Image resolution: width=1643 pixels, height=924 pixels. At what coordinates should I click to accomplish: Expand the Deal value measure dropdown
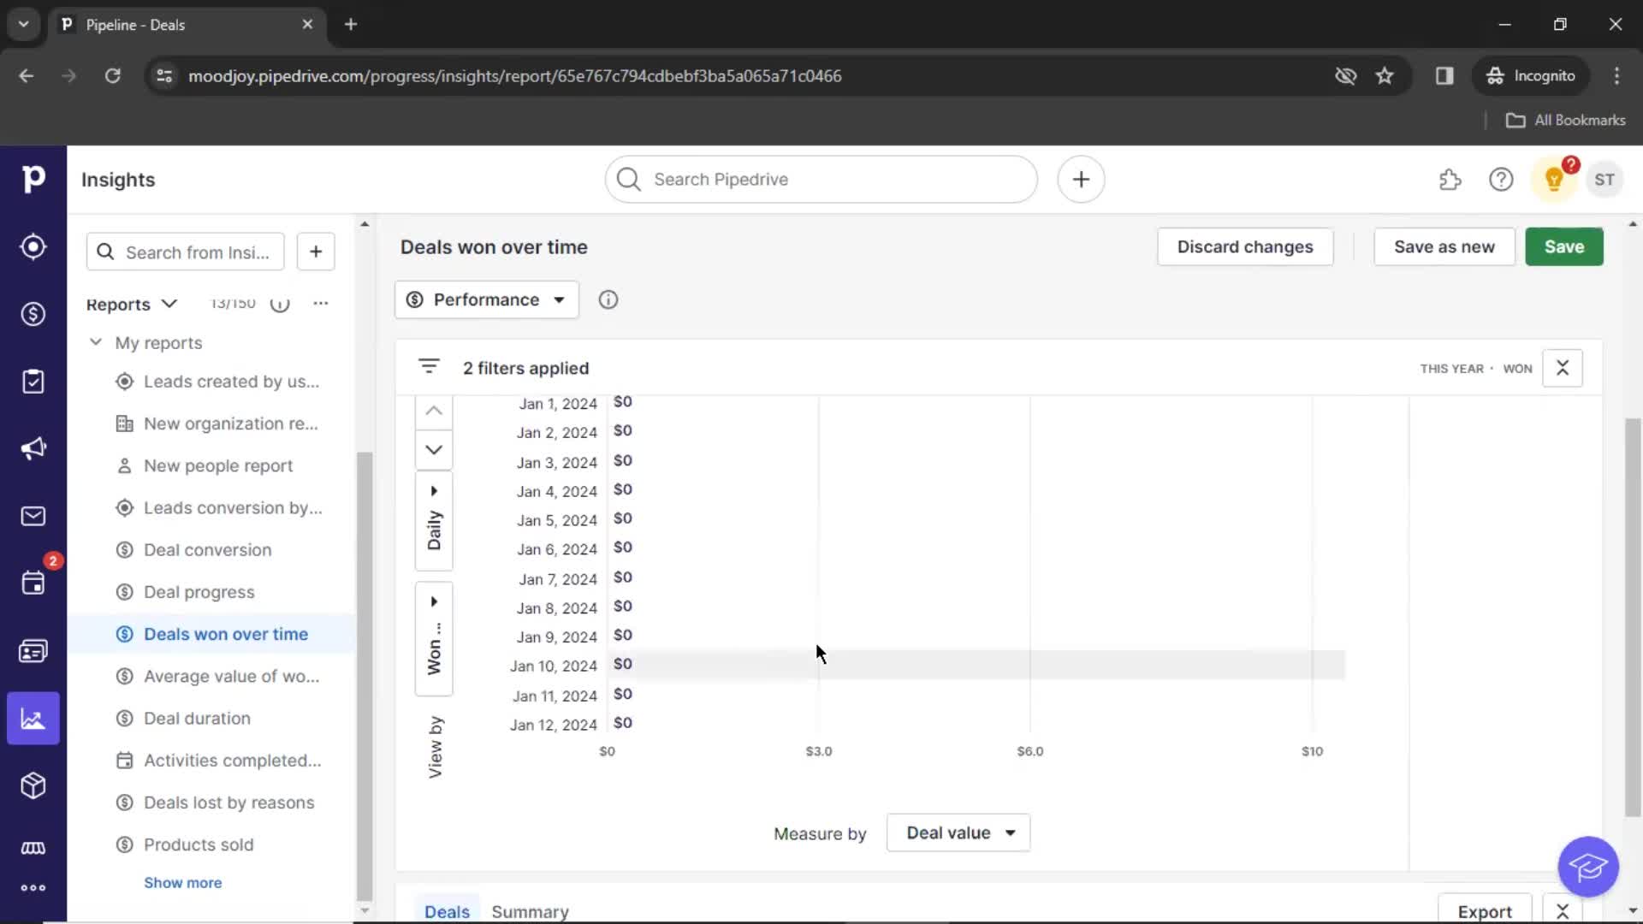tap(957, 832)
